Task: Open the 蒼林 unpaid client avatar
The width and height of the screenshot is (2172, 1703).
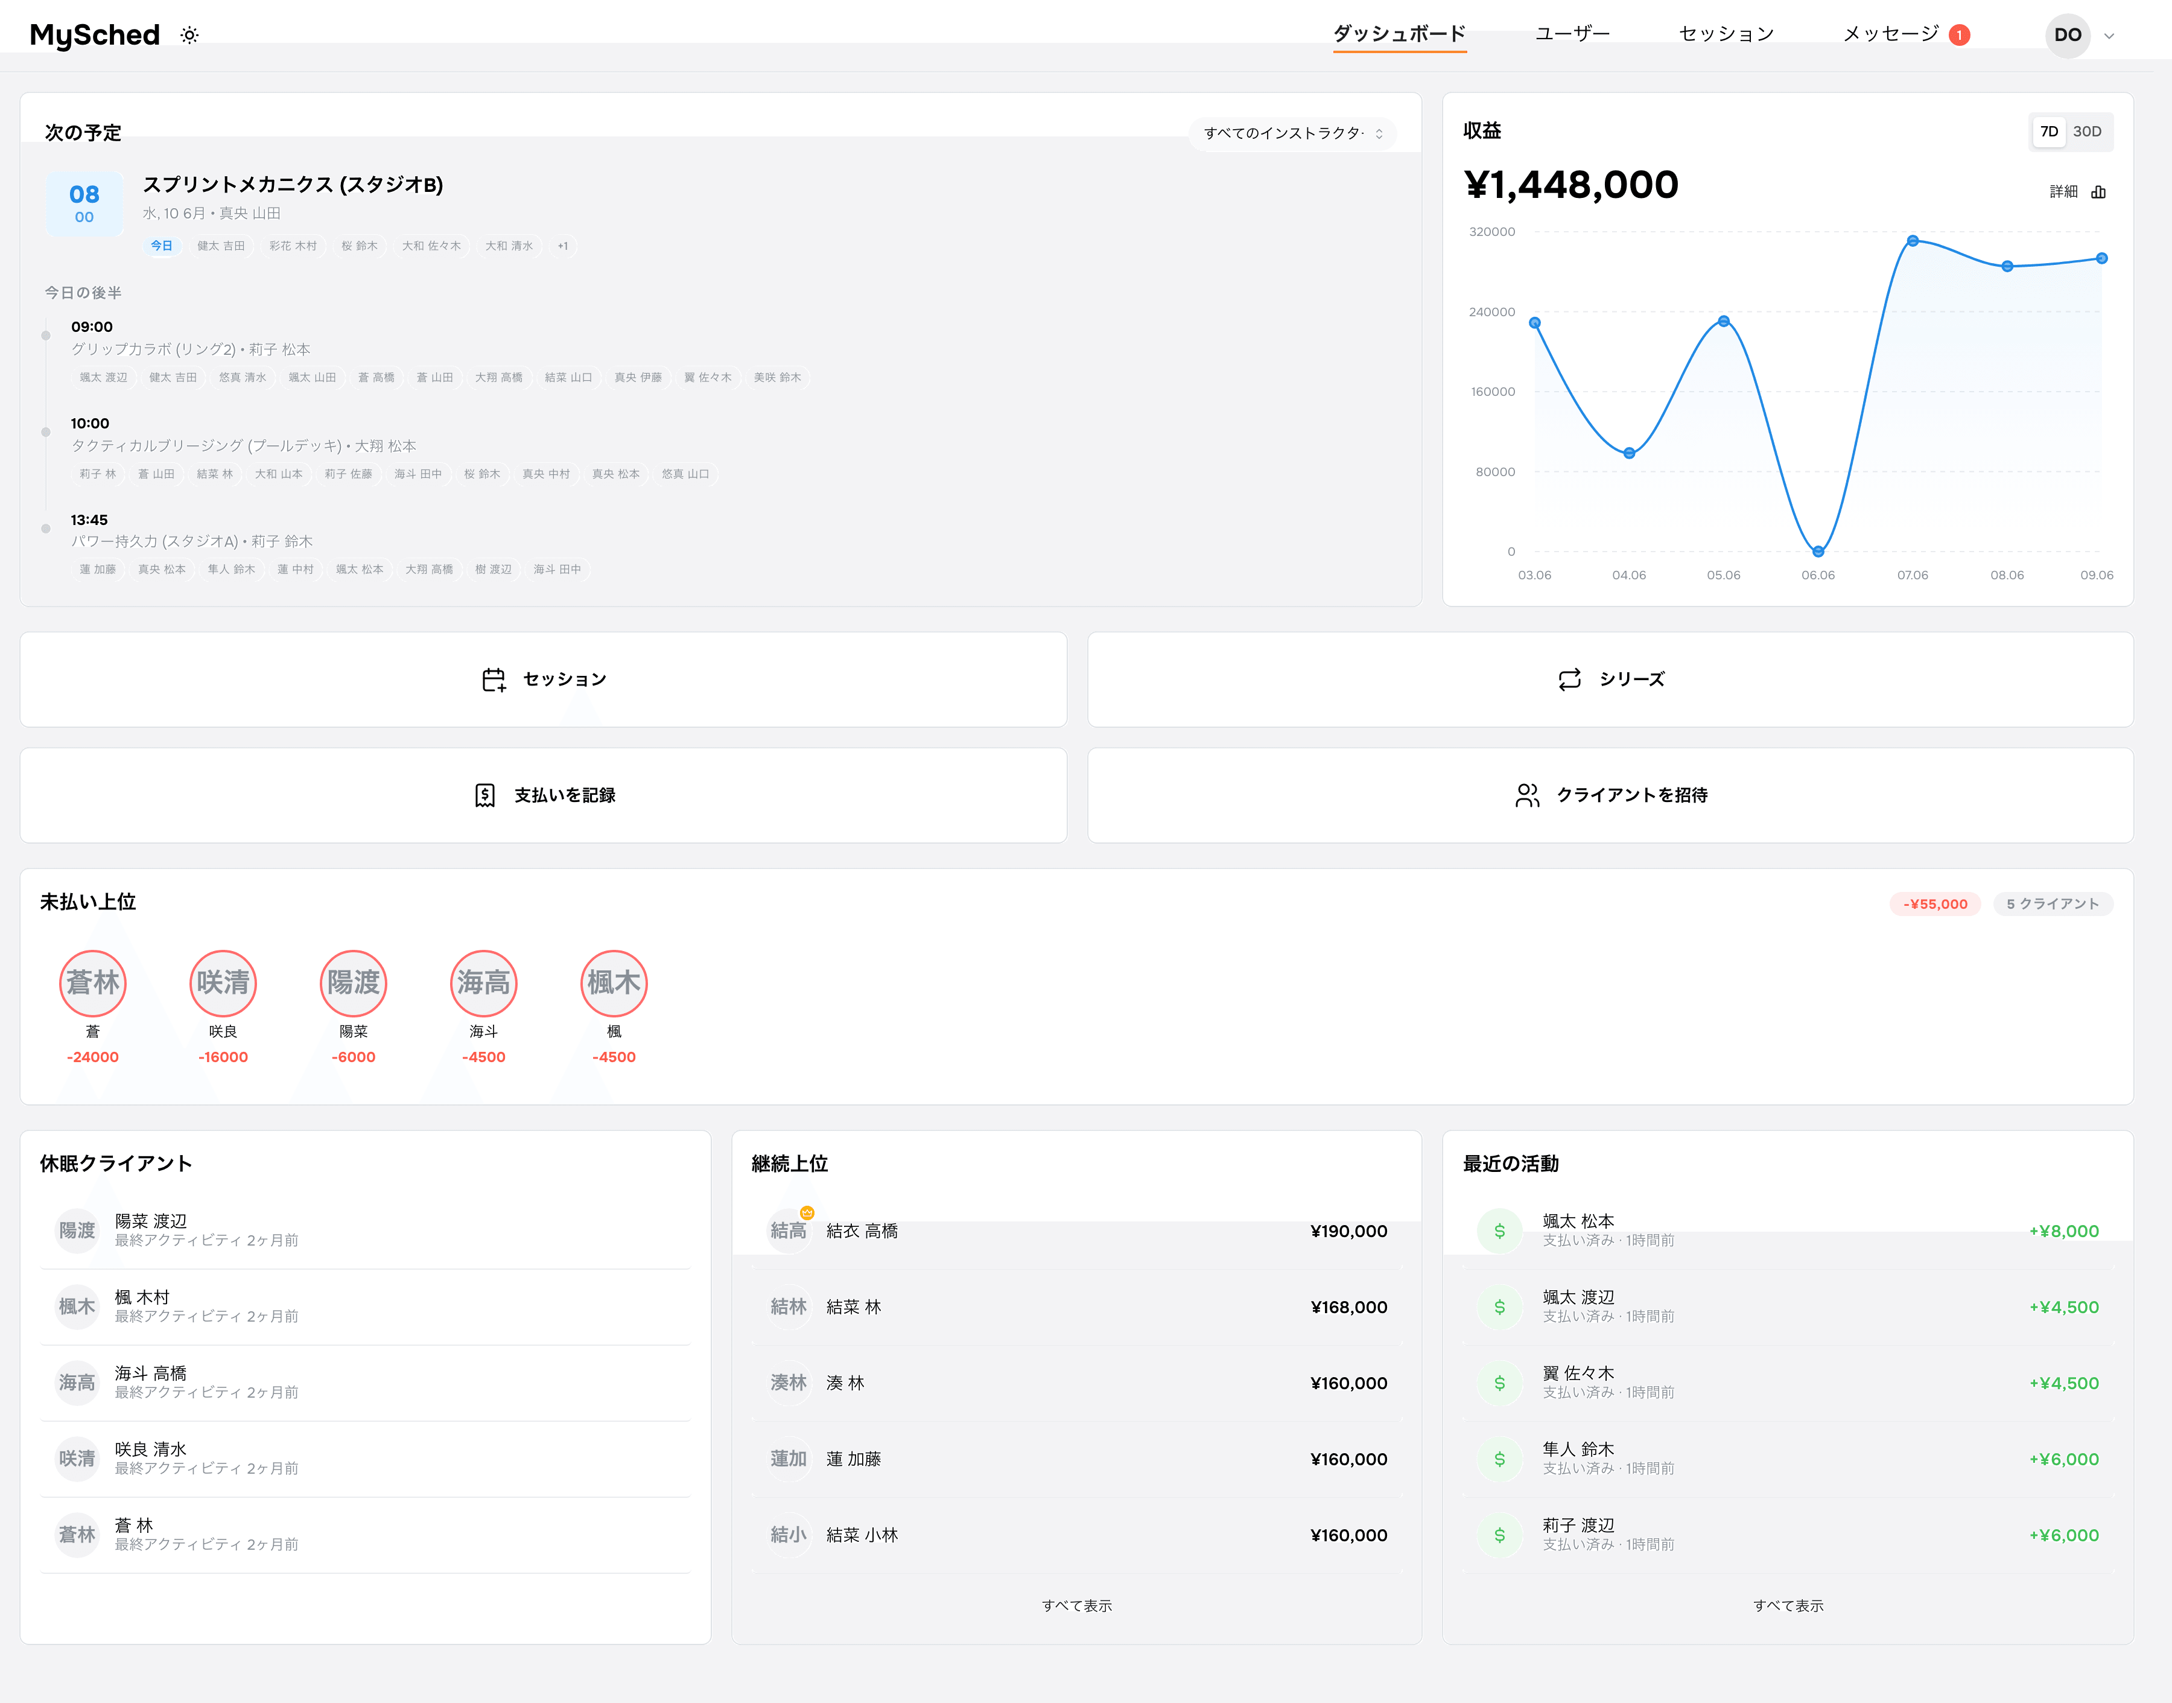Action: tap(93, 983)
